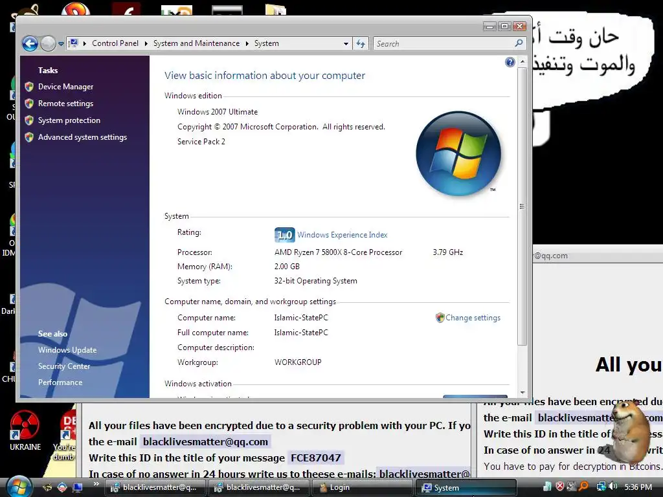Click 'AMD Ryzen 7 5800X 8-Core Processor' value
Image resolution: width=663 pixels, height=497 pixels.
338,252
